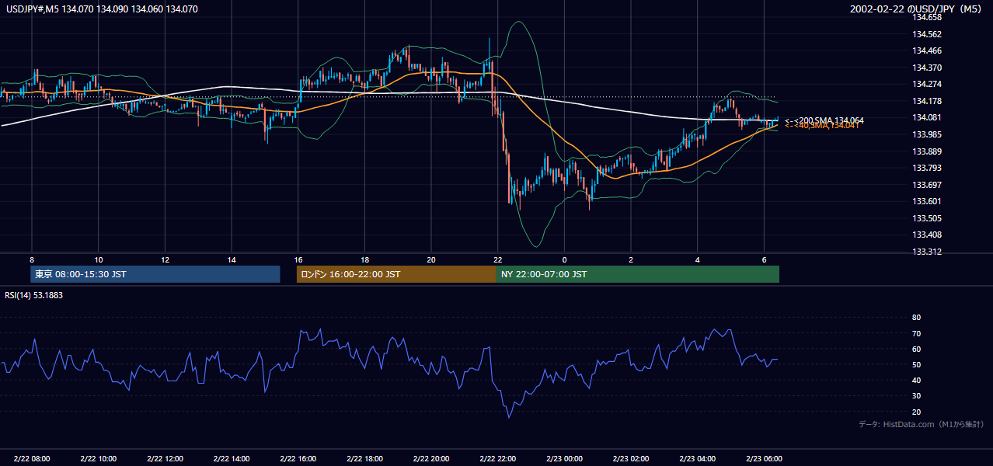The width and height of the screenshot is (993, 466).
Task: Click price axis value 133.408
Action: [x=925, y=235]
